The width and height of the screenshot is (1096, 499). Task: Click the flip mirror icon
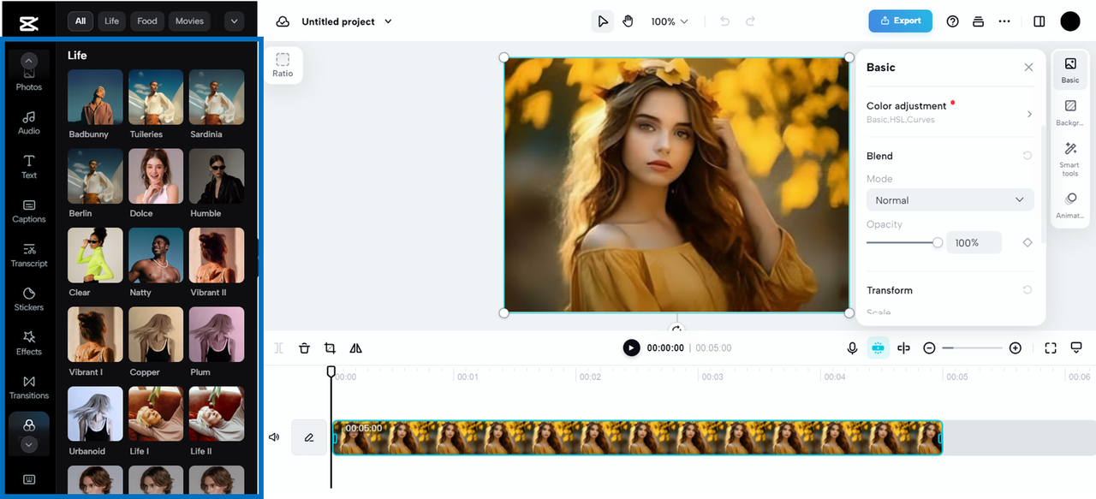355,348
